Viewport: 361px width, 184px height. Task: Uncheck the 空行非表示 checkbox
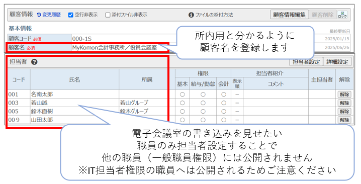[71, 15]
